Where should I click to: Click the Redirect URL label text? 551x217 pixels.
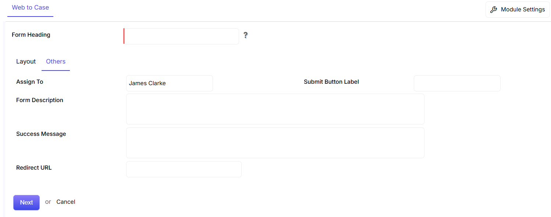point(34,168)
